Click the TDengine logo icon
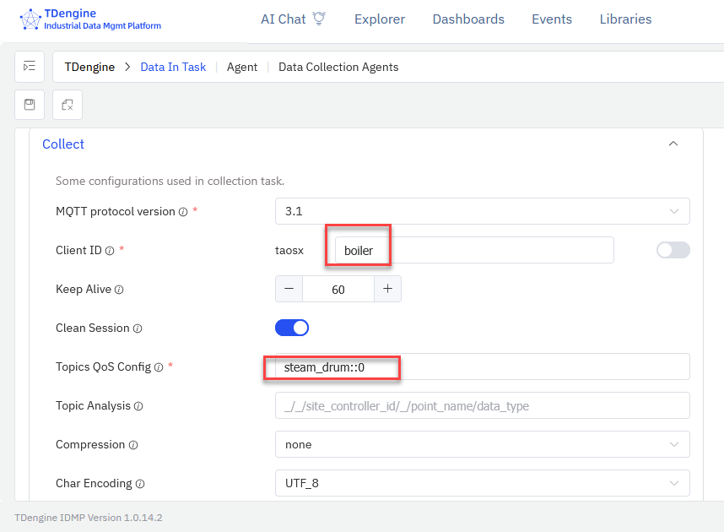This screenshot has width=724, height=532. pyautogui.click(x=30, y=19)
